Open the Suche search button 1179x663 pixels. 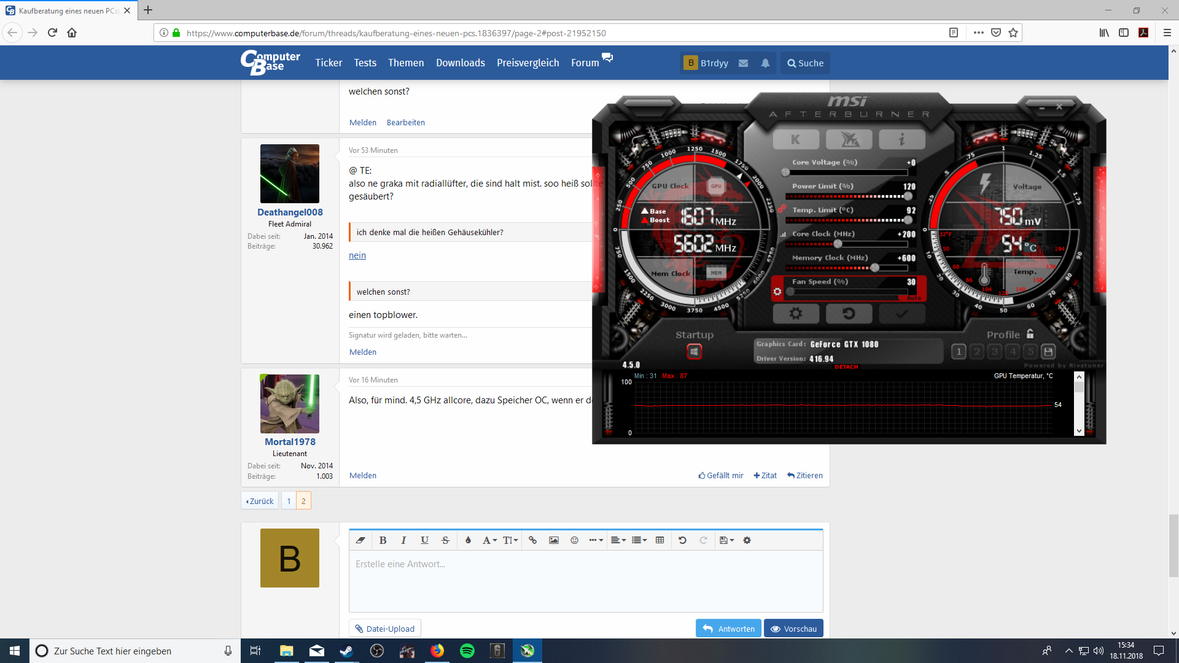pos(805,63)
